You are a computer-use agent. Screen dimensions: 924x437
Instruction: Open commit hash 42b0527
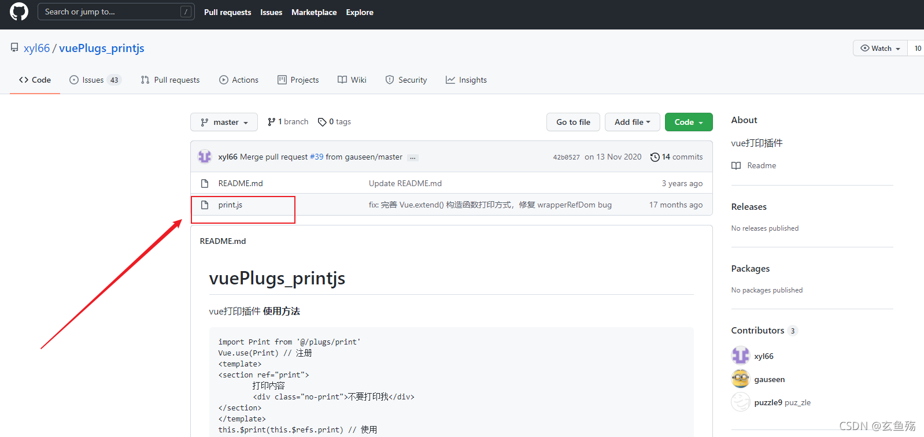pos(566,157)
